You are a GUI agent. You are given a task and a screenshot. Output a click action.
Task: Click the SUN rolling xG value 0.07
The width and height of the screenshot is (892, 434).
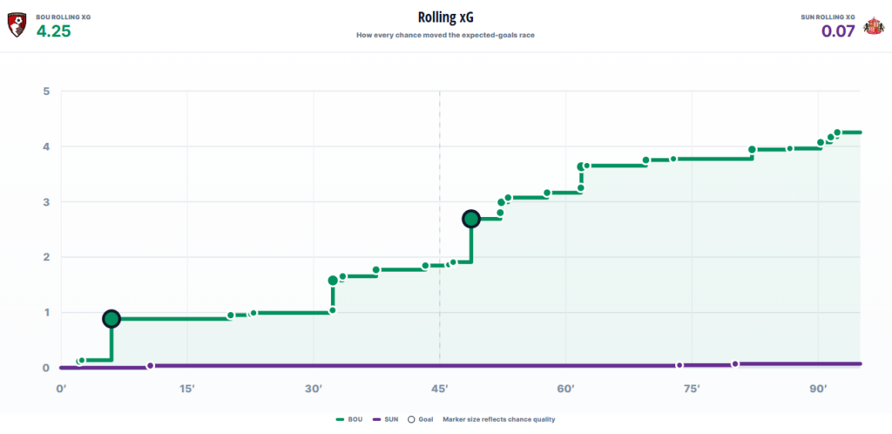pyautogui.click(x=838, y=31)
